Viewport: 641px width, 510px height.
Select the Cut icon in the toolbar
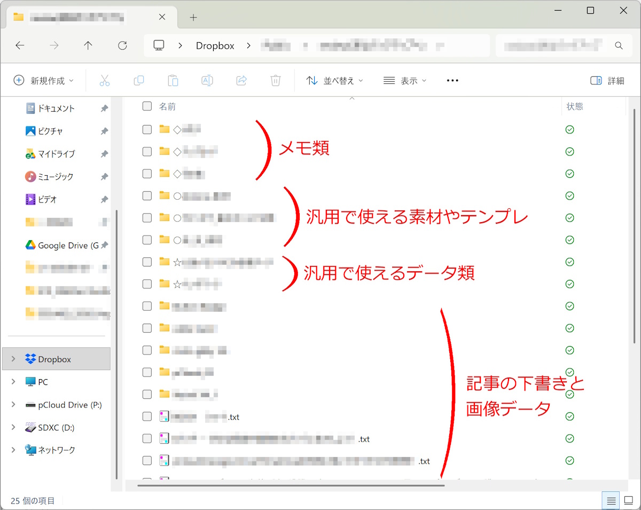[x=105, y=80]
